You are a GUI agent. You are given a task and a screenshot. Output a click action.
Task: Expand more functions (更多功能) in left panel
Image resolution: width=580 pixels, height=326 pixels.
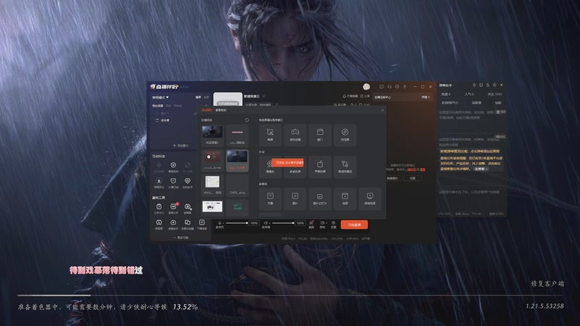tap(181, 238)
